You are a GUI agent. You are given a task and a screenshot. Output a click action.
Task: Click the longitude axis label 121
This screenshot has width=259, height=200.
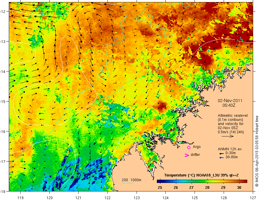coord(79,198)
